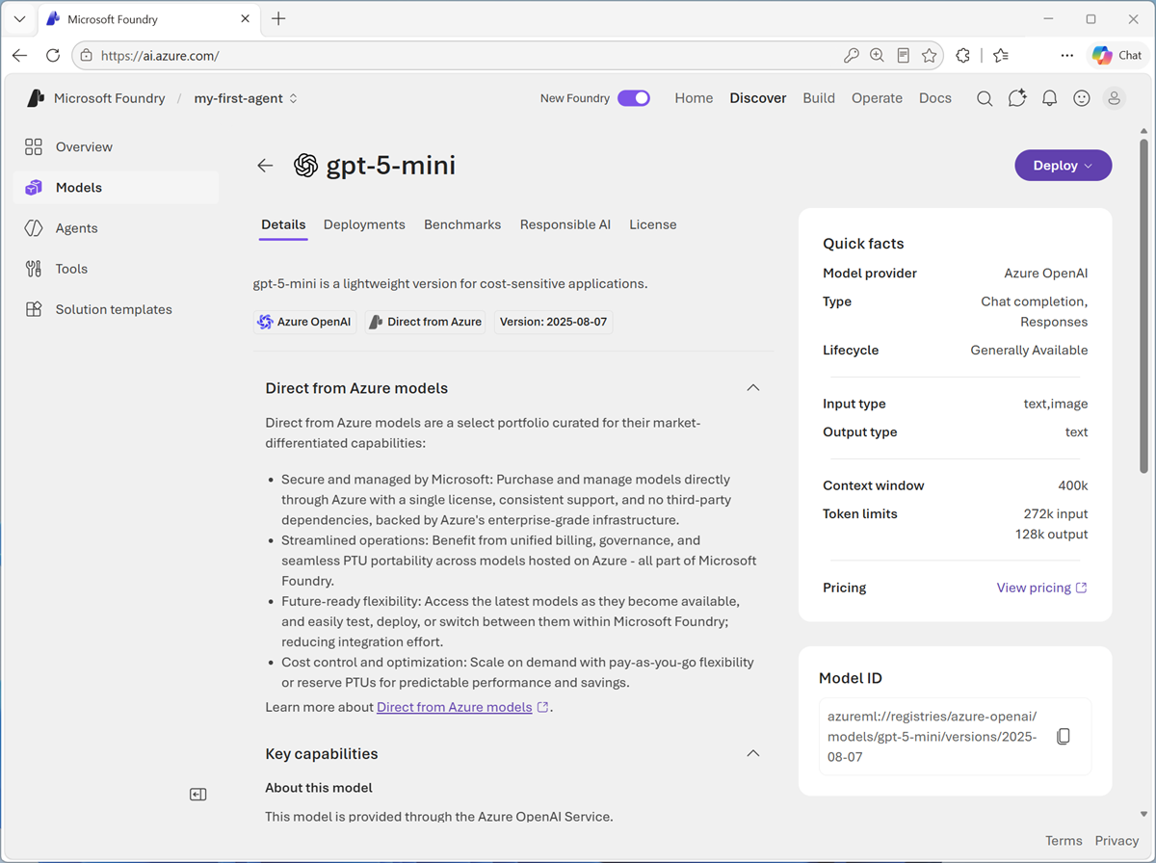Screen dimensions: 1156x863
Task: Open notifications bell icon
Action: (x=1050, y=98)
